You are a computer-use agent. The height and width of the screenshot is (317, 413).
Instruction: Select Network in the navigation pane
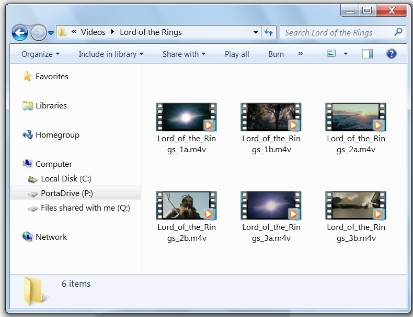[51, 237]
